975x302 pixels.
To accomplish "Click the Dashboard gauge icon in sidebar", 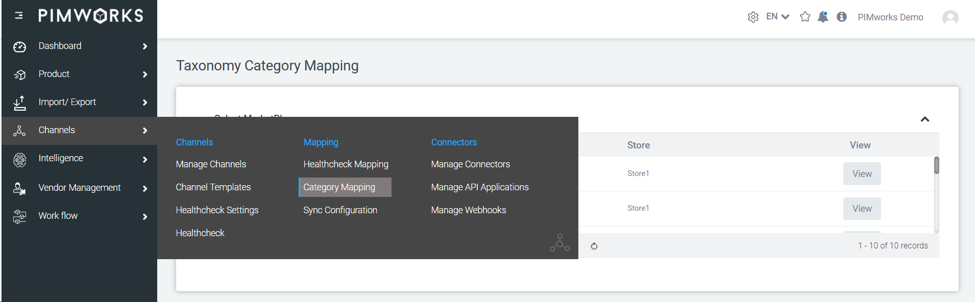I will click(x=19, y=46).
